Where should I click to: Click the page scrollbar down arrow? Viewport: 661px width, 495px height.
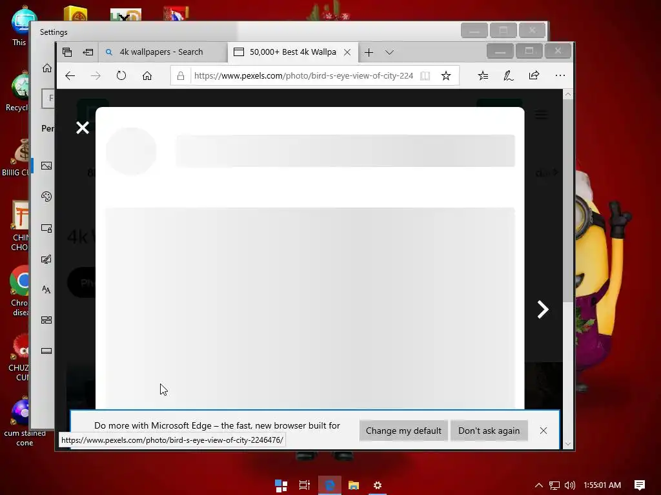[x=568, y=443]
